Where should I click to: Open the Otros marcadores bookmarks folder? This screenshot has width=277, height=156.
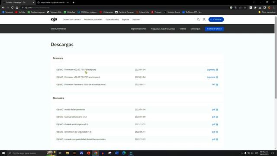(x=267, y=12)
